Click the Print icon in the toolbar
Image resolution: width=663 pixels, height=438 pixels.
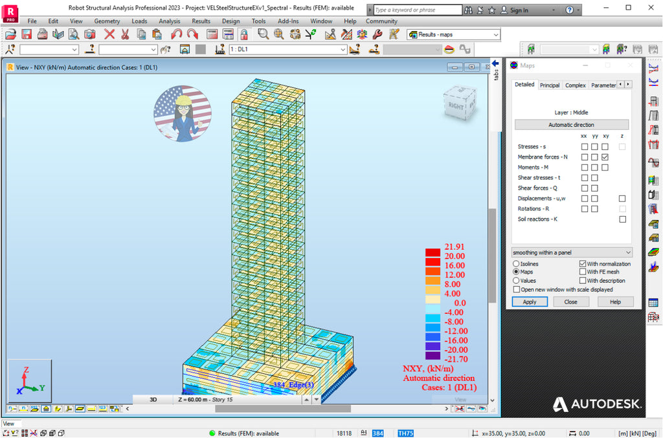(x=43, y=34)
